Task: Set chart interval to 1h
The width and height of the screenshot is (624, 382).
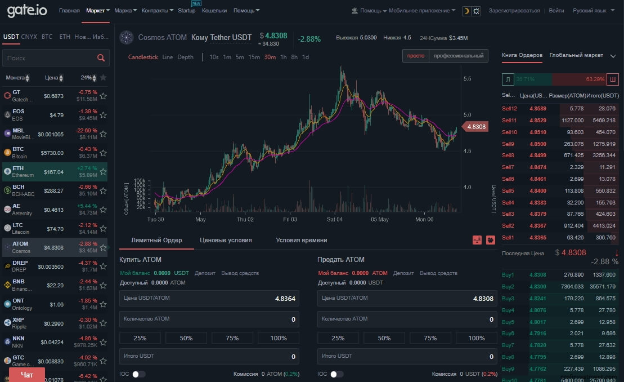Action: [284, 57]
